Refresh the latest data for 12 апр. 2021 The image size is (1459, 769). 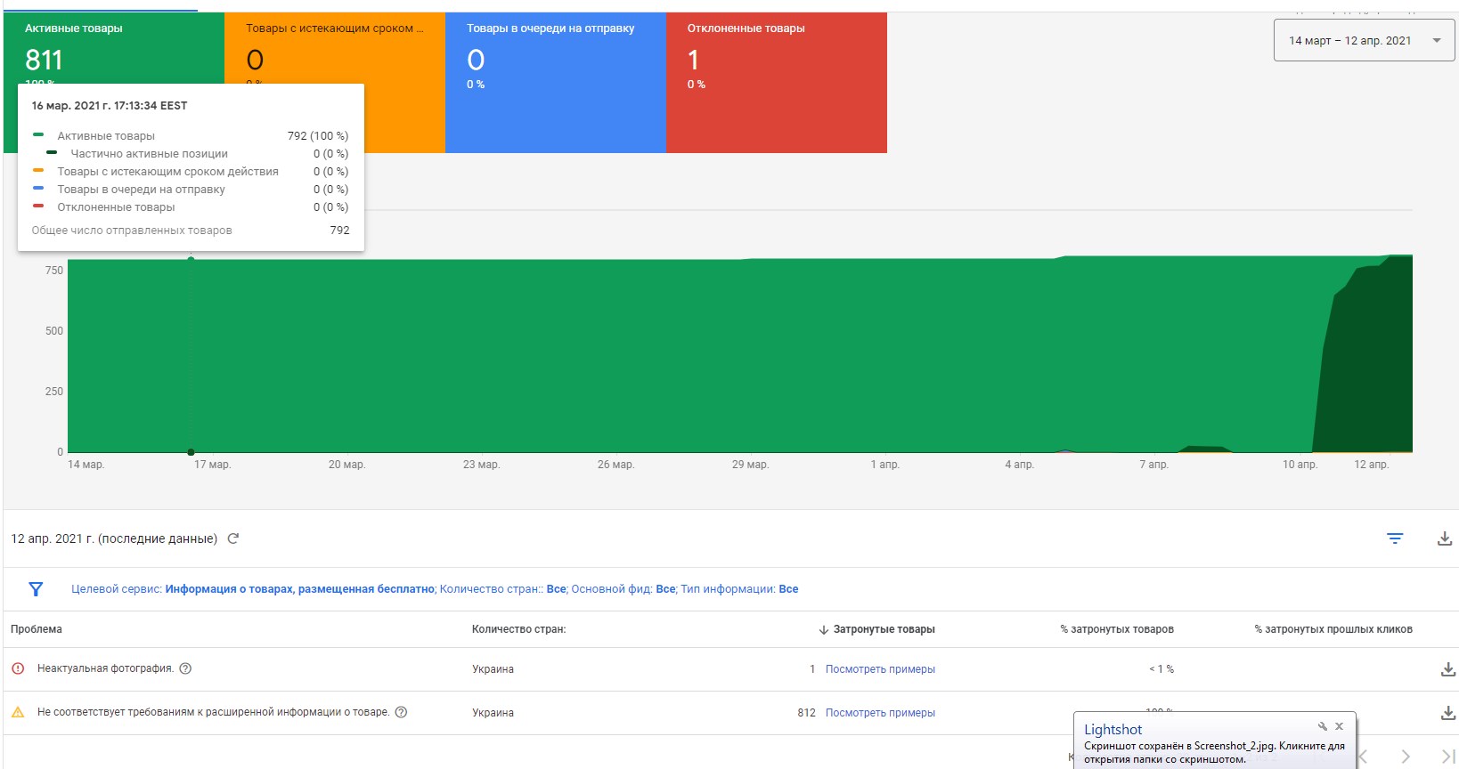click(x=233, y=538)
